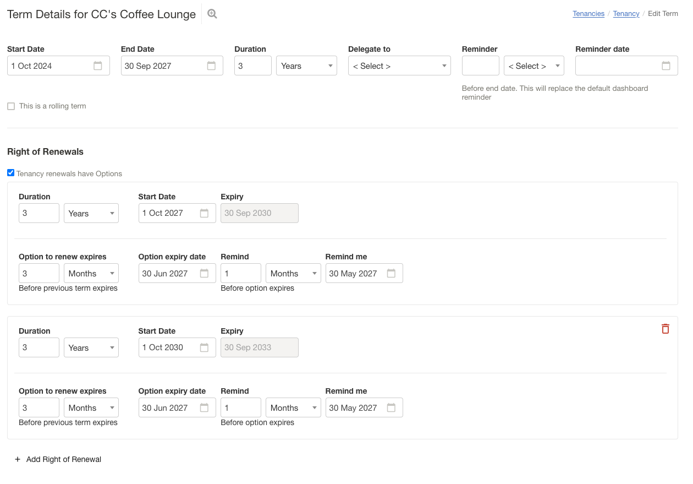Open the term Duration Years dropdown
This screenshot has height=484, width=693.
tap(306, 66)
